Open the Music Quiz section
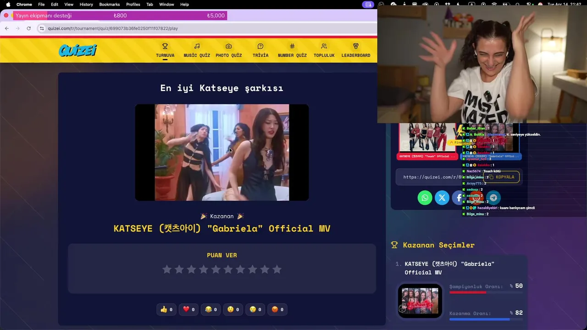Screen dimensions: 587x330 197,50
